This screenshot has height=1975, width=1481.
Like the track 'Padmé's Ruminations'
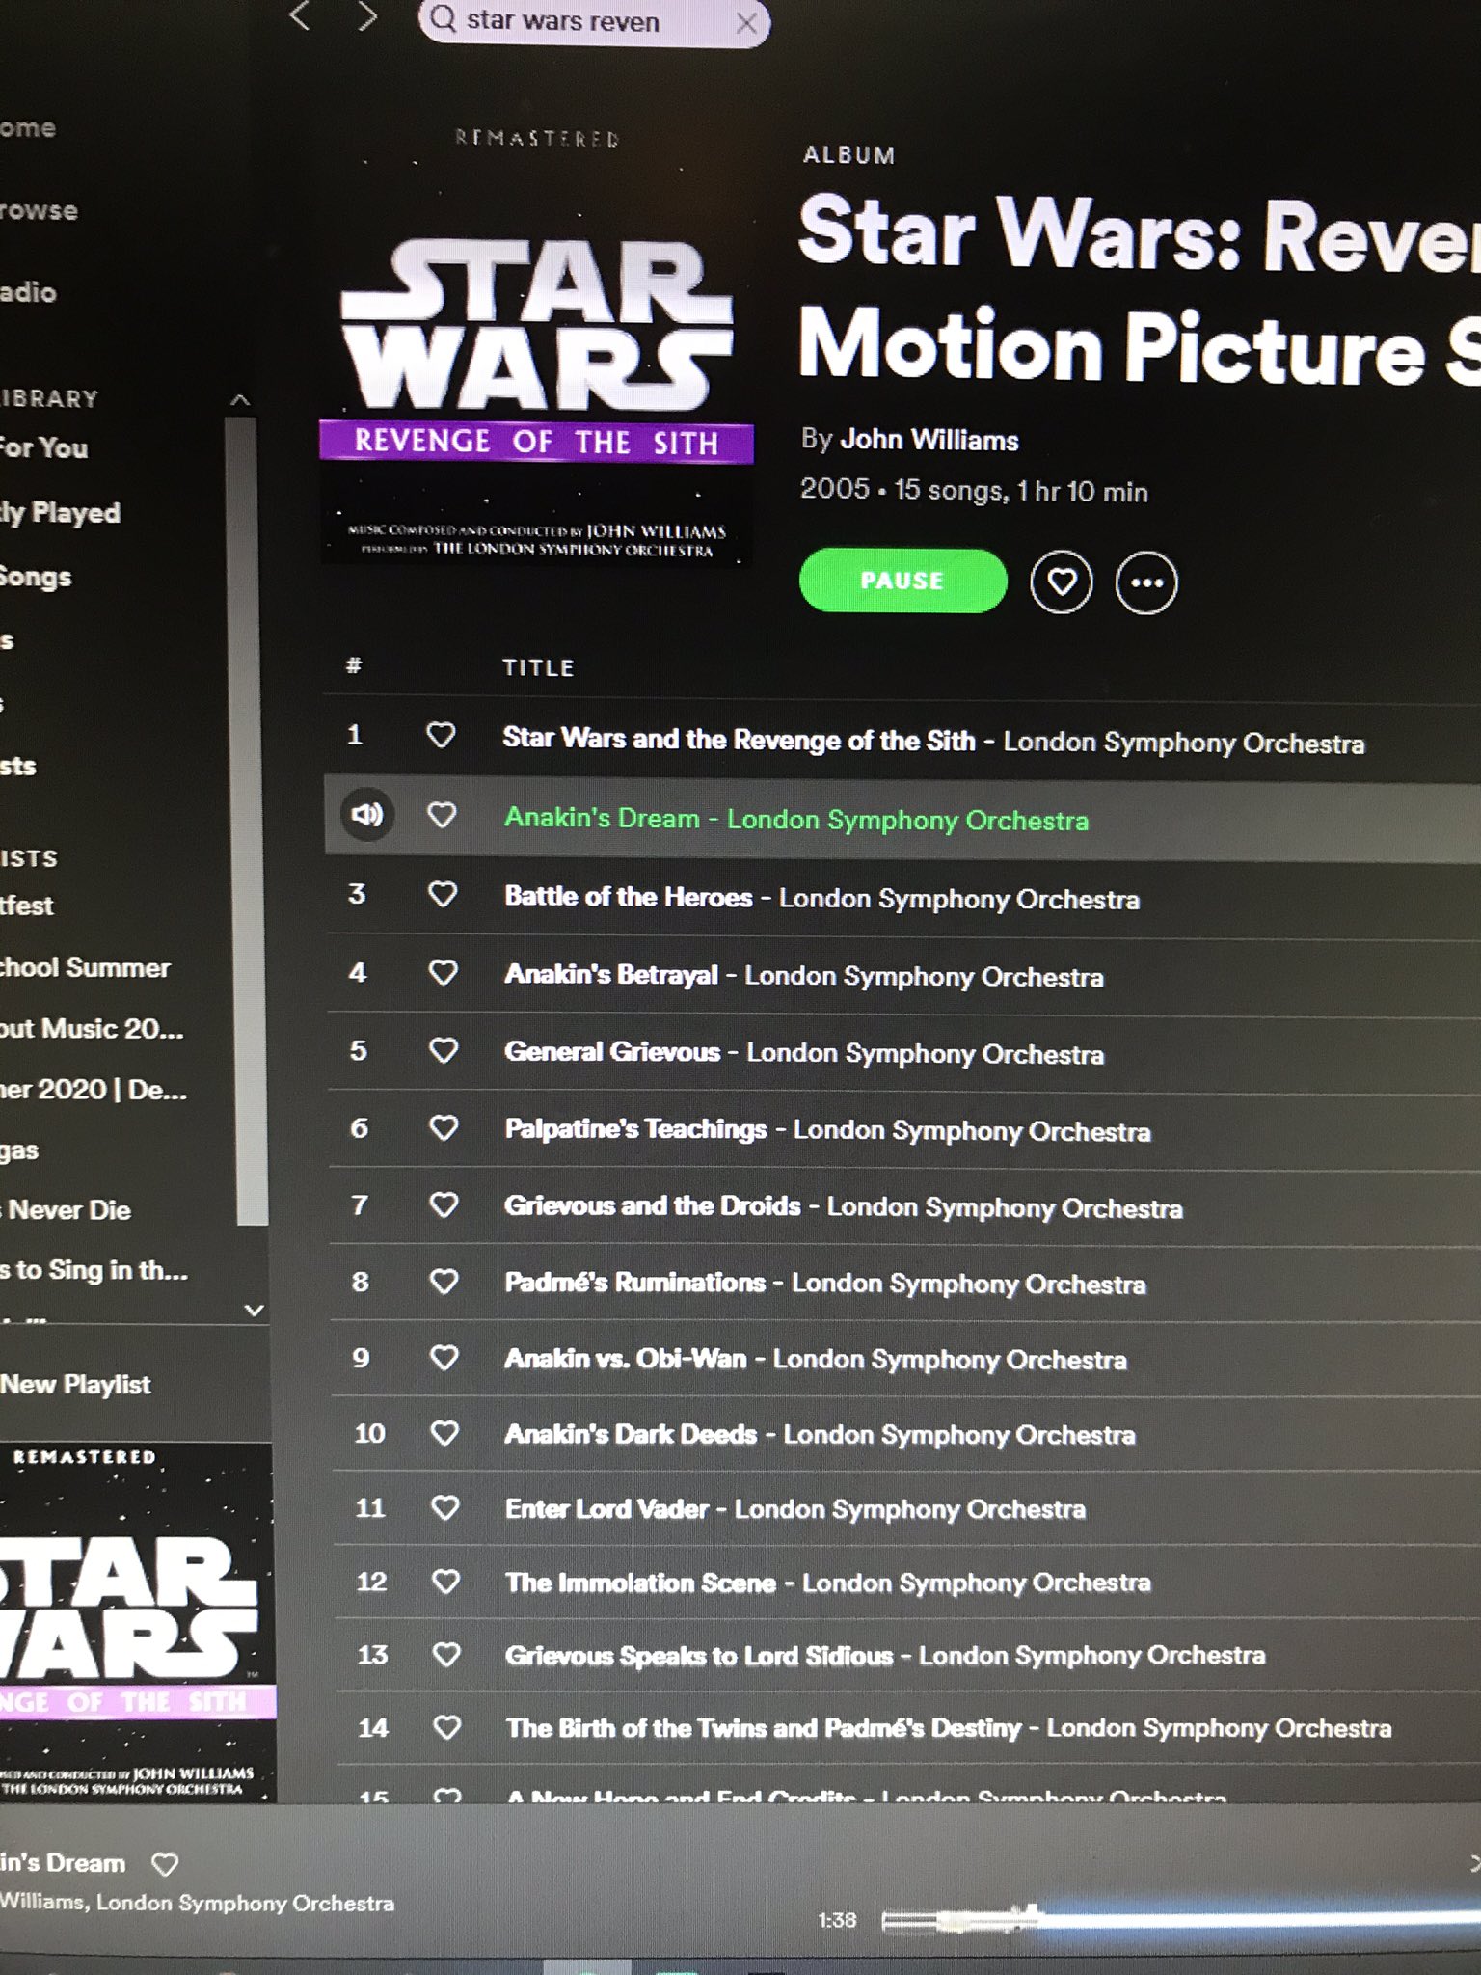tap(444, 1282)
